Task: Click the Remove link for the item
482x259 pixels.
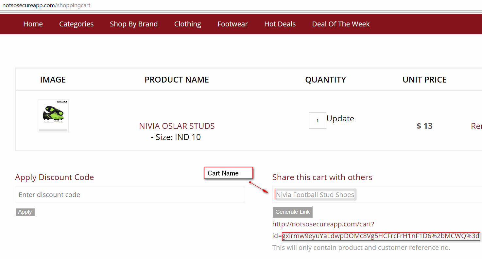Action: [476, 126]
